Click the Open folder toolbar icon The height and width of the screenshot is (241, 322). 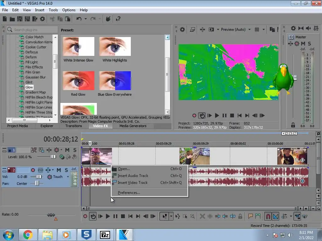(12, 19)
